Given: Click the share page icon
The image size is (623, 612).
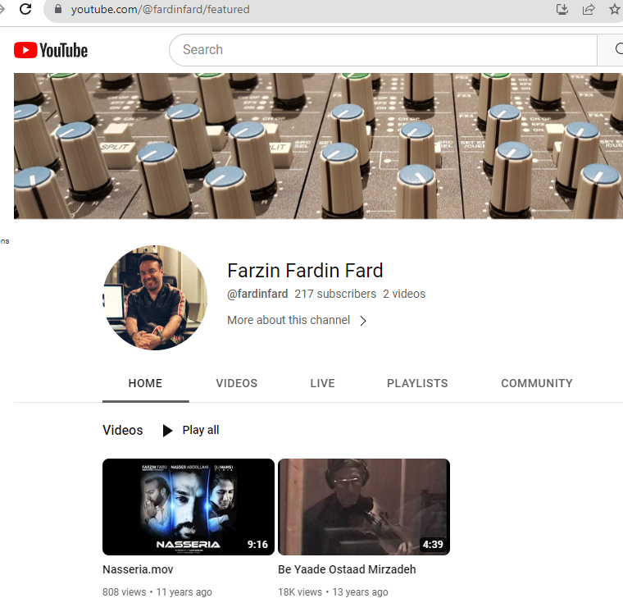Looking at the screenshot, I should [589, 9].
